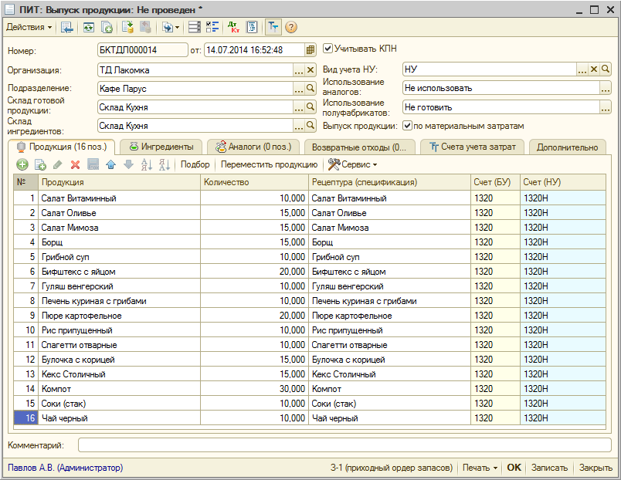Click the green plus add row icon
This screenshot has width=621, height=480.
click(22, 164)
